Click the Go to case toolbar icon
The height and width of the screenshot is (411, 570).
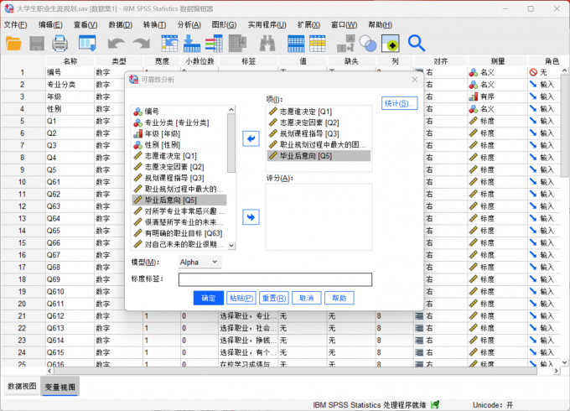(x=169, y=44)
